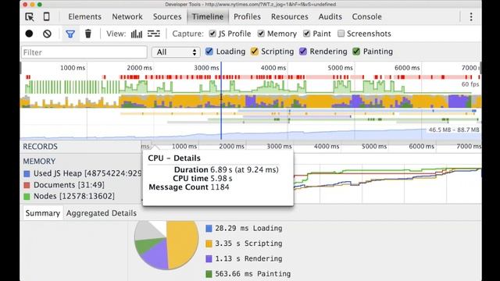Uncheck the Memory capture option
This screenshot has height=281, width=500.
pyautogui.click(x=261, y=34)
